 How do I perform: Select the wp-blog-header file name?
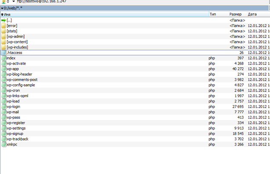tap(19, 74)
